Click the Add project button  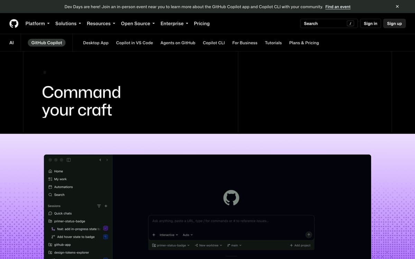[300, 246]
